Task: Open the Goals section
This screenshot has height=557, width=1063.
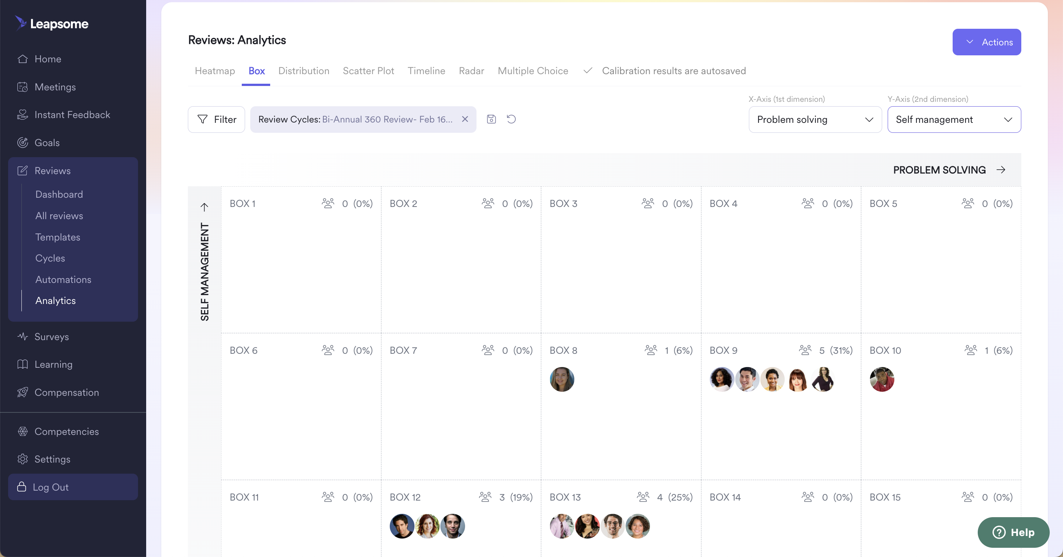Action: pyautogui.click(x=47, y=143)
